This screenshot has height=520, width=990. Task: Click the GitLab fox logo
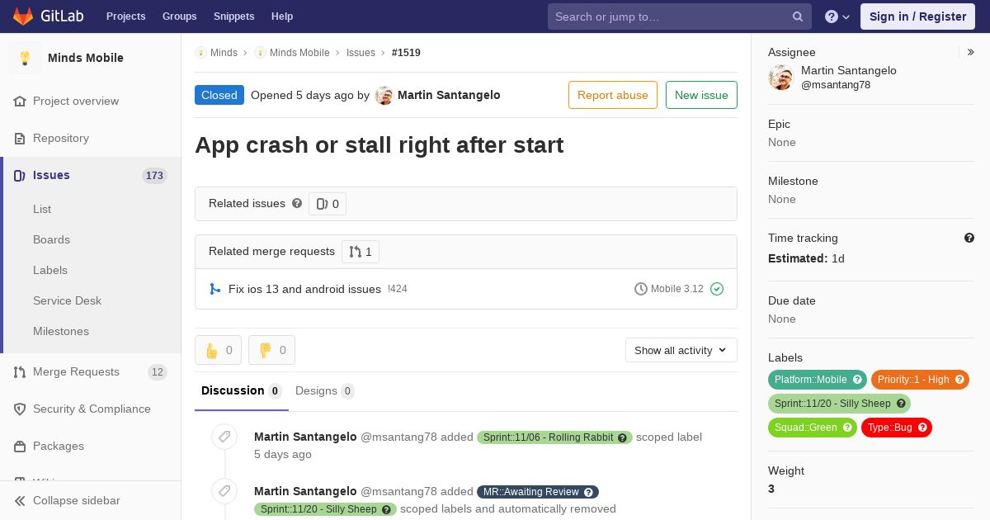tap(23, 17)
